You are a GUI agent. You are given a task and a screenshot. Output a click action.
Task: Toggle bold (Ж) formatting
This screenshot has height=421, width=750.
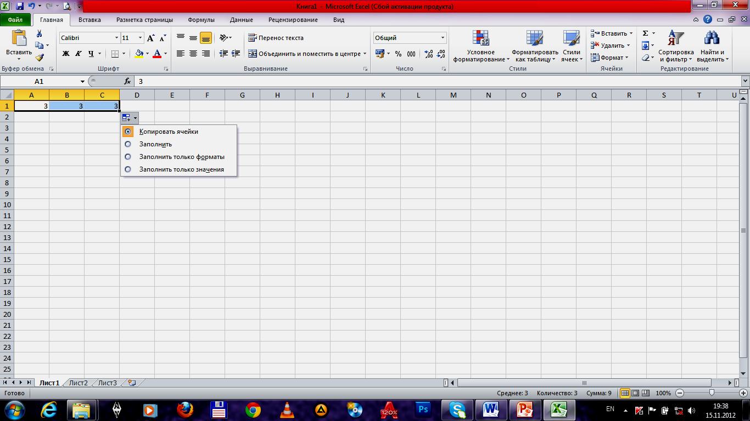(x=66, y=54)
